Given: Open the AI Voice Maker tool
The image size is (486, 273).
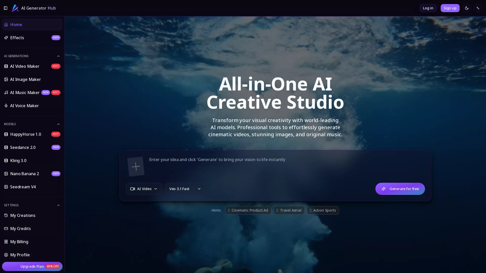Looking at the screenshot, I should [24, 106].
